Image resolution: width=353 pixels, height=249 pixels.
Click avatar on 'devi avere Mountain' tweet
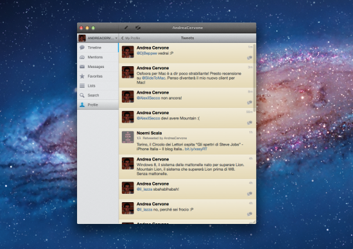tap(128, 117)
